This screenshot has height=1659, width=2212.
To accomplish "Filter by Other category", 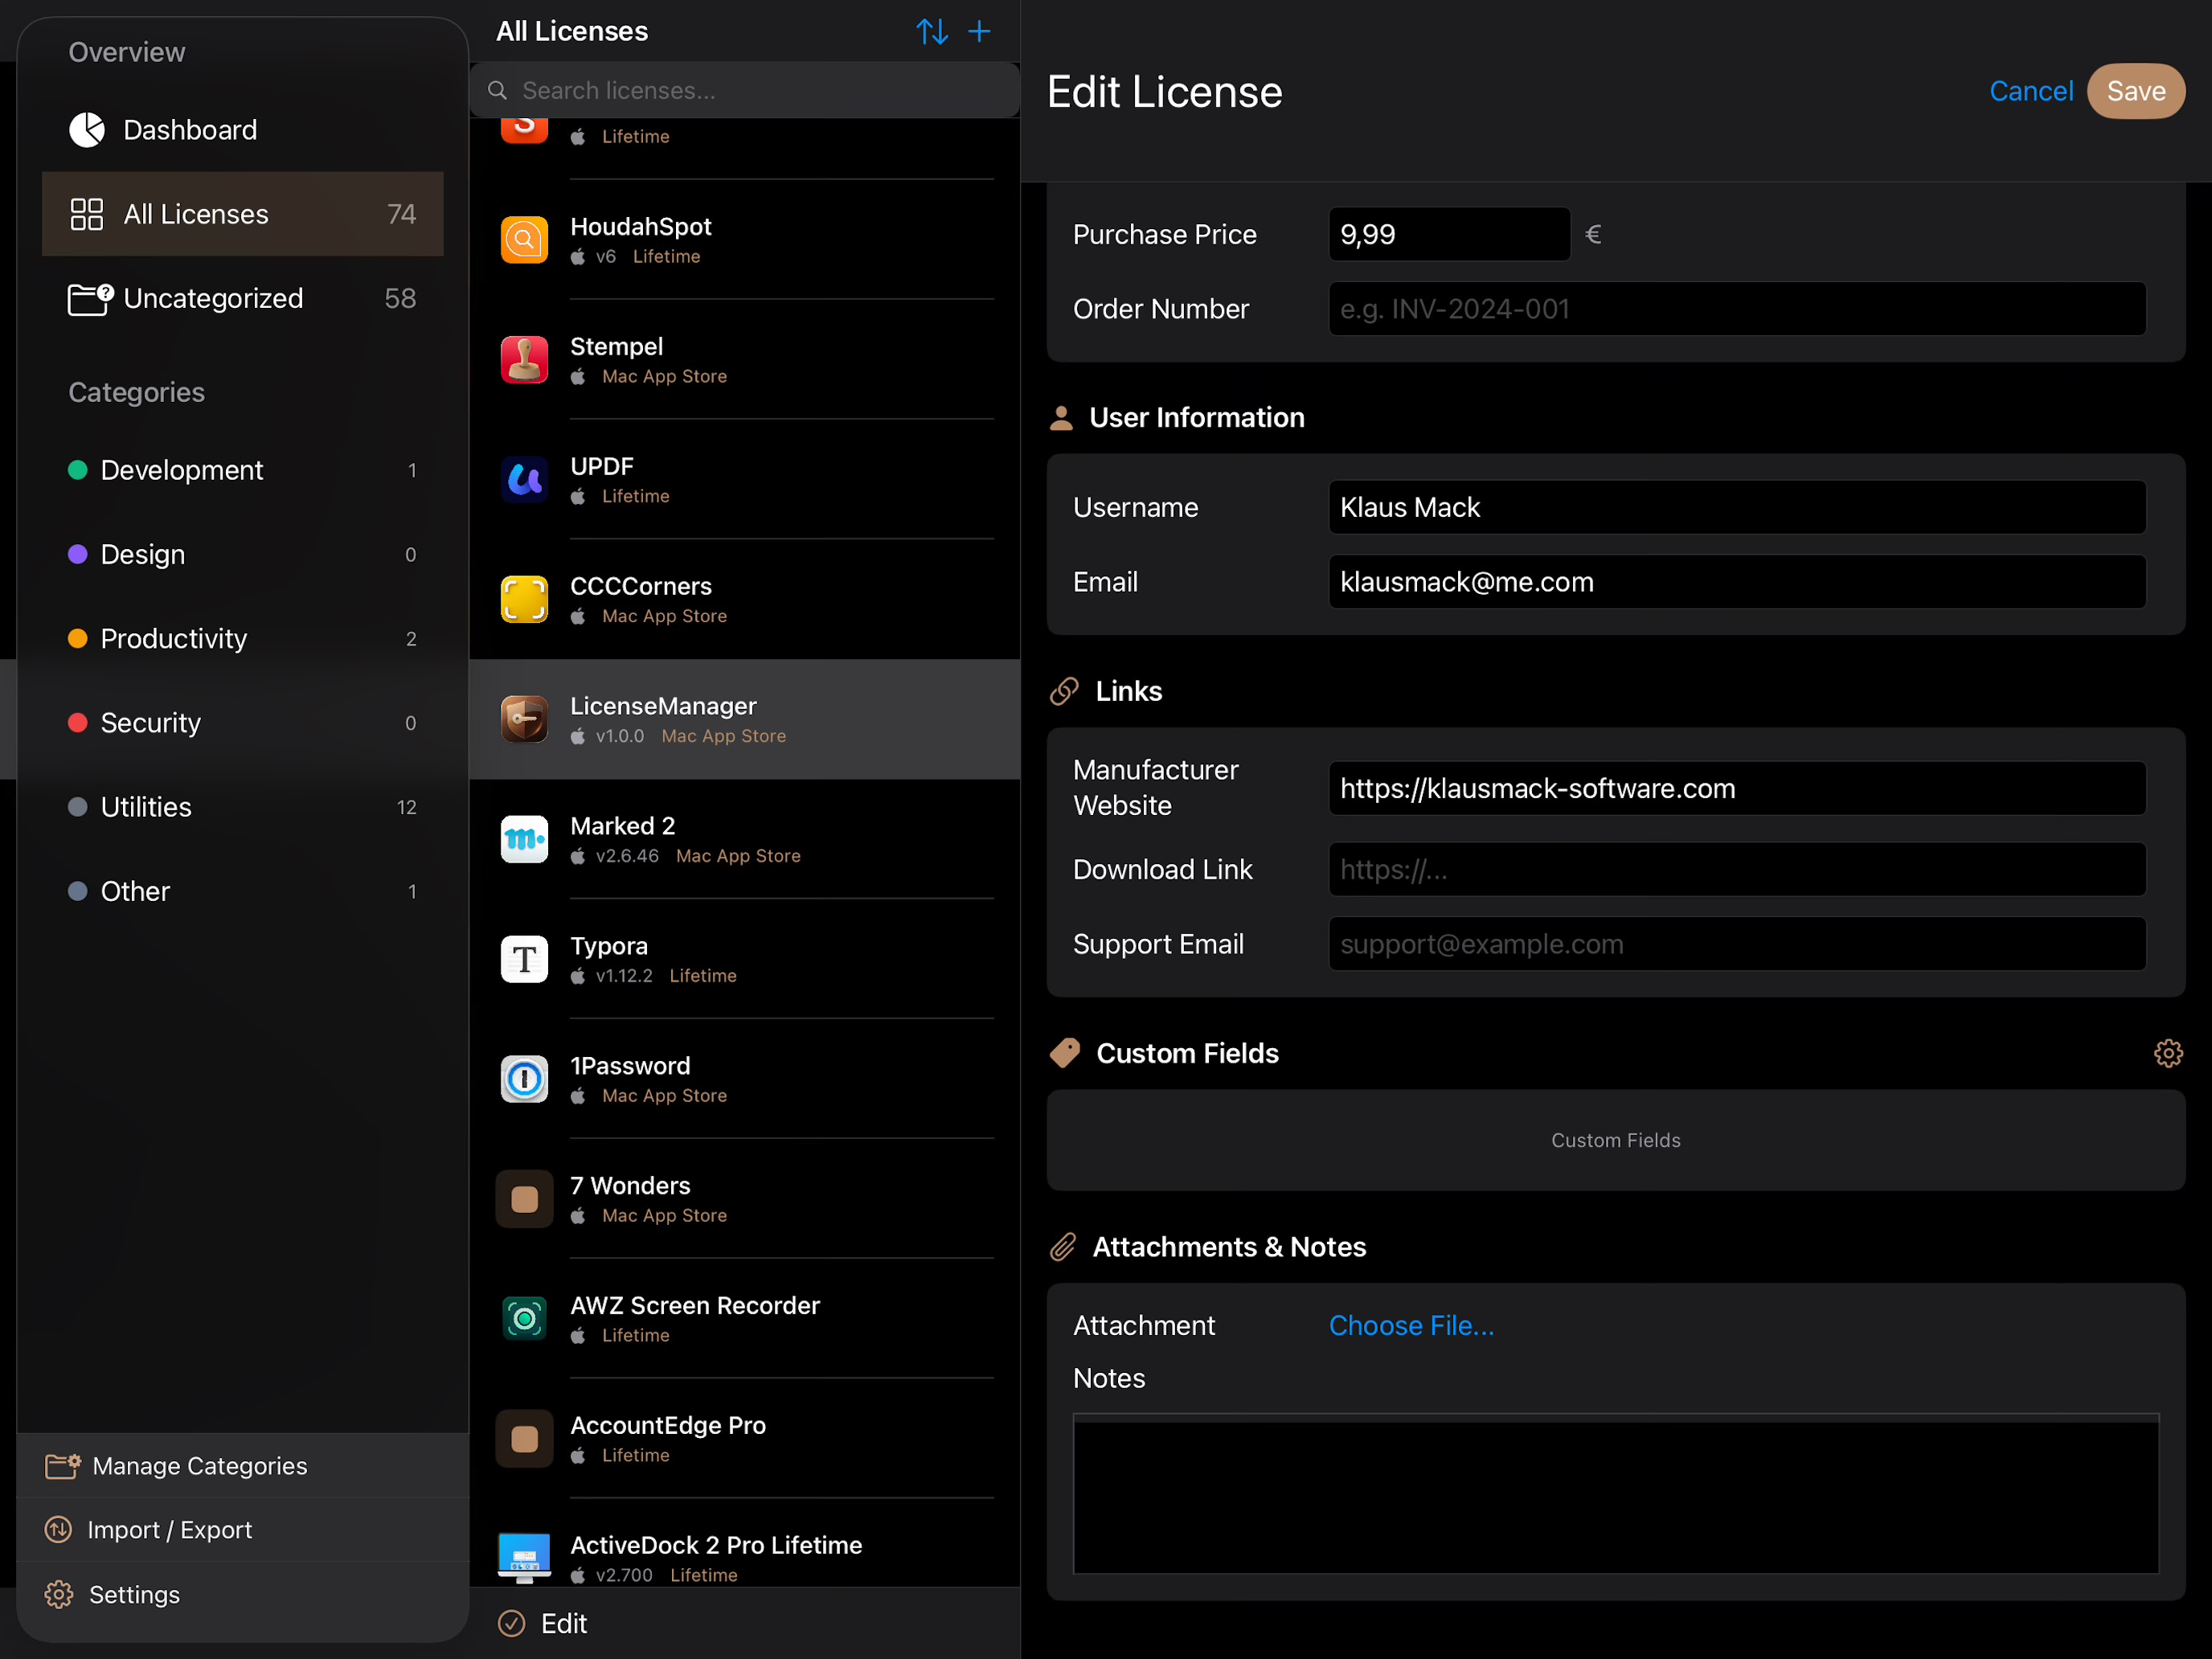I will coord(243,891).
